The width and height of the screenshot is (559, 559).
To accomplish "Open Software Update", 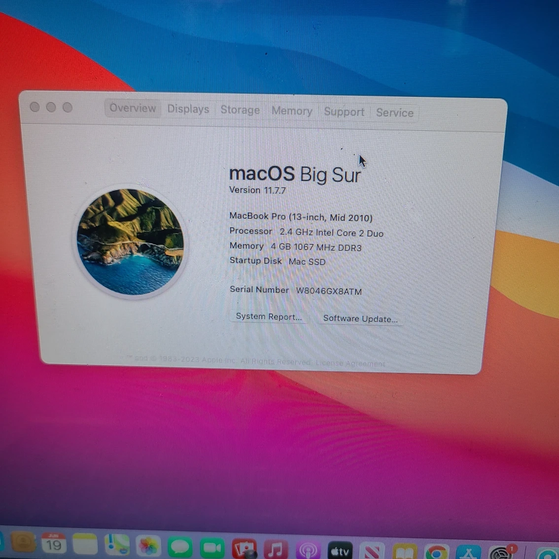I will pos(360,318).
